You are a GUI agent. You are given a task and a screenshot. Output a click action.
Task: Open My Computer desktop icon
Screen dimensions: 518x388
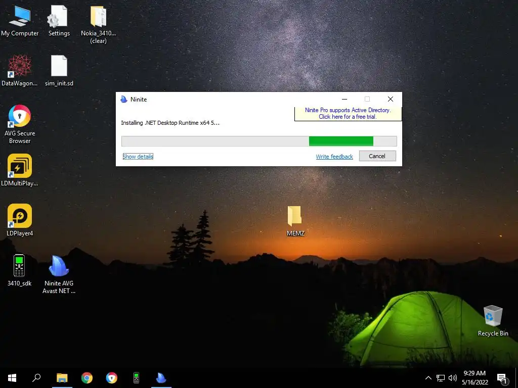[x=20, y=20]
